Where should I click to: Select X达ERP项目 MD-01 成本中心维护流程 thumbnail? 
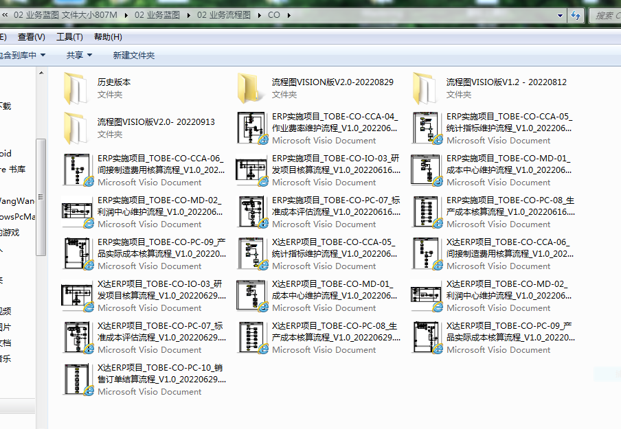point(251,296)
